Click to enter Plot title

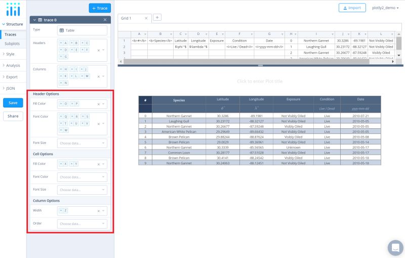(260, 81)
